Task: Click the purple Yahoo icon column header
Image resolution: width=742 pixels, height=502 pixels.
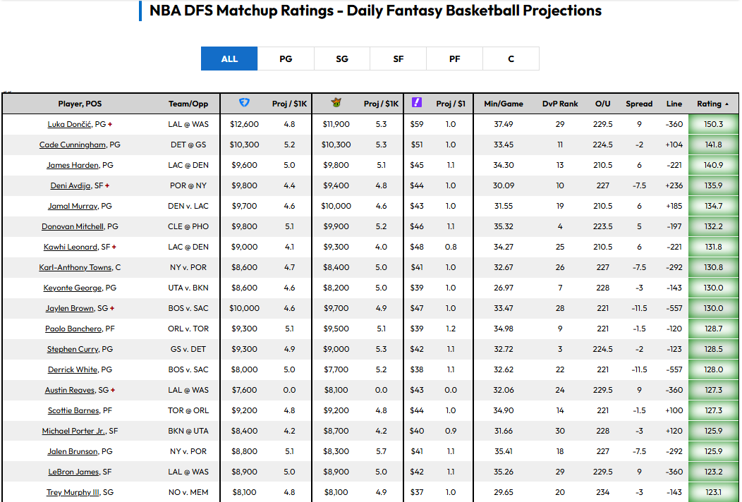Action: [x=417, y=103]
